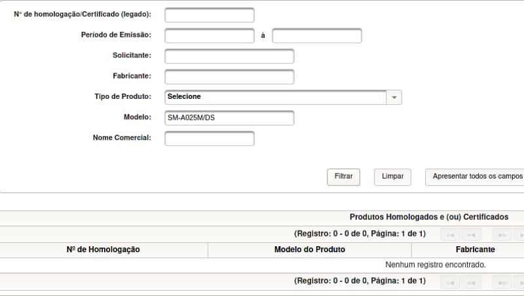
Task: Focus the Nº de homologação/Certificado field
Action: (210, 15)
